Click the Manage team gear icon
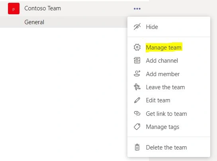This screenshot has height=161, width=217. click(137, 47)
